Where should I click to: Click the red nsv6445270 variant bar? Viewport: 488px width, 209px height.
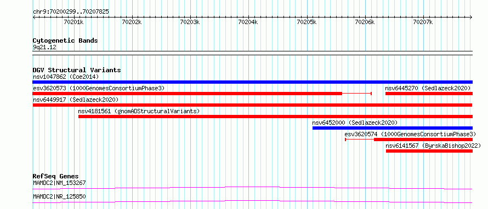click(429, 94)
